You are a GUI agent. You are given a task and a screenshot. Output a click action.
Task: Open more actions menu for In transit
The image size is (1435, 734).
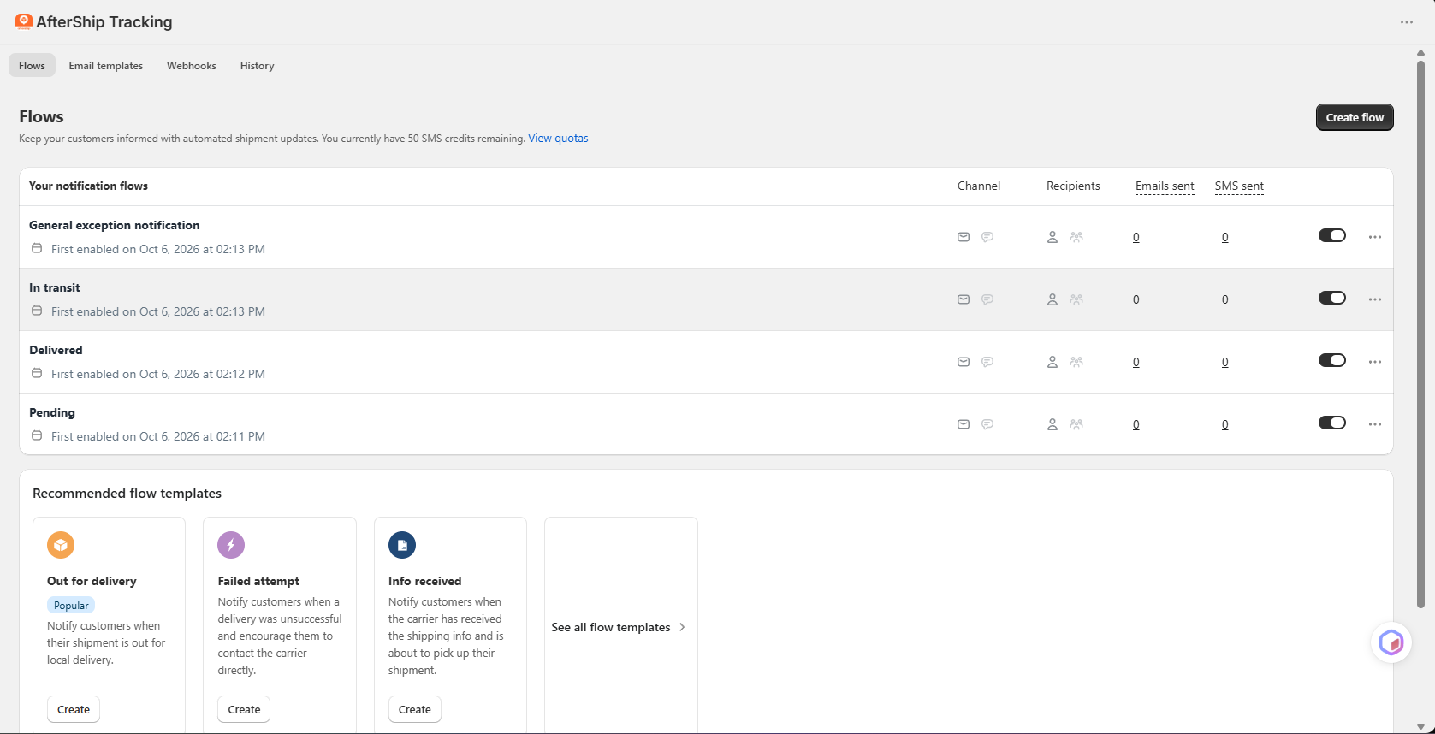1375,299
